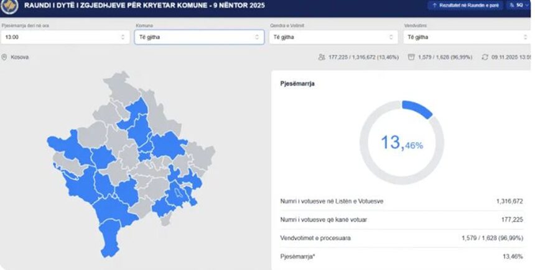
Task: Select the southernmost blue municipality on the map
Action: click(x=110, y=244)
